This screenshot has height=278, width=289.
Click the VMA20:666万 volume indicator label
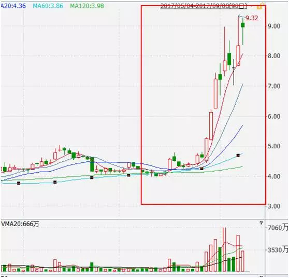pyautogui.click(x=20, y=224)
